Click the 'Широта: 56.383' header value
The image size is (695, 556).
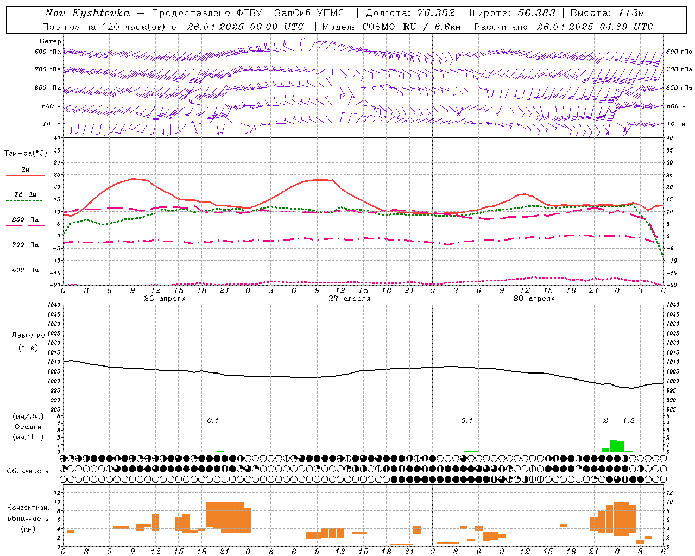tap(512, 13)
